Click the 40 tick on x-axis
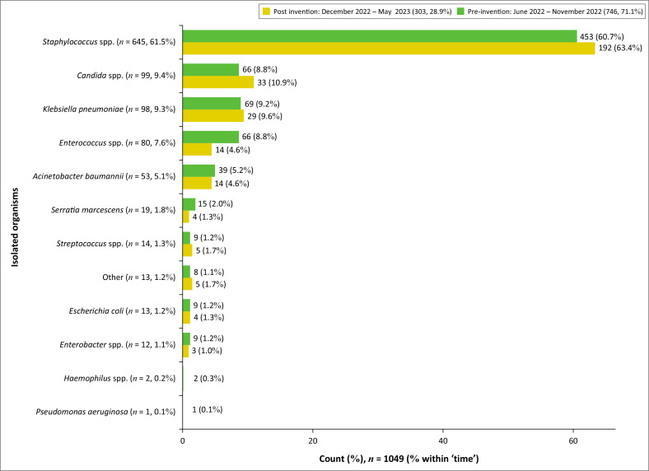Viewport: 649px width, 471px height. [x=443, y=441]
